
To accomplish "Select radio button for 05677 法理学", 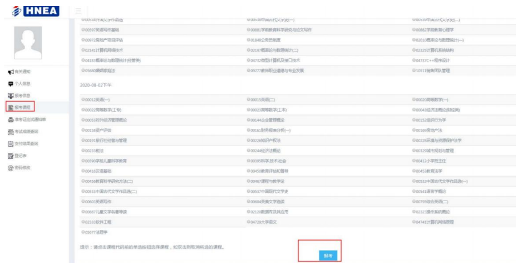I will tap(83, 232).
